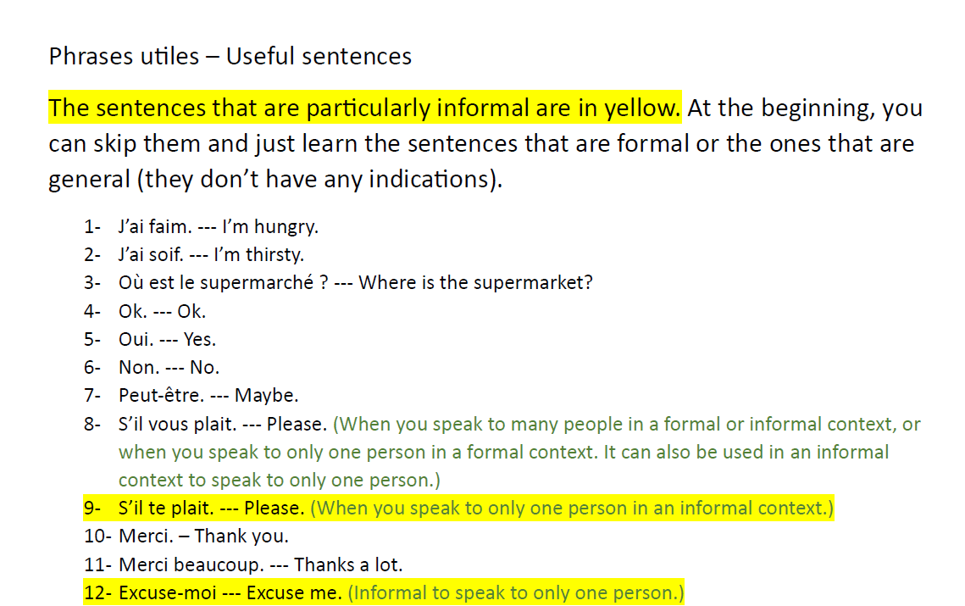Image resolution: width=965 pixels, height=606 pixels.
Task: Click intro line "general (they don't have any indications)"
Action: pos(275,179)
